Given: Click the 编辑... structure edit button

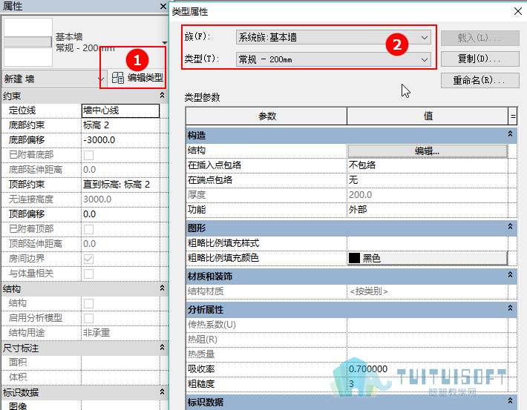Looking at the screenshot, I should coord(428,151).
